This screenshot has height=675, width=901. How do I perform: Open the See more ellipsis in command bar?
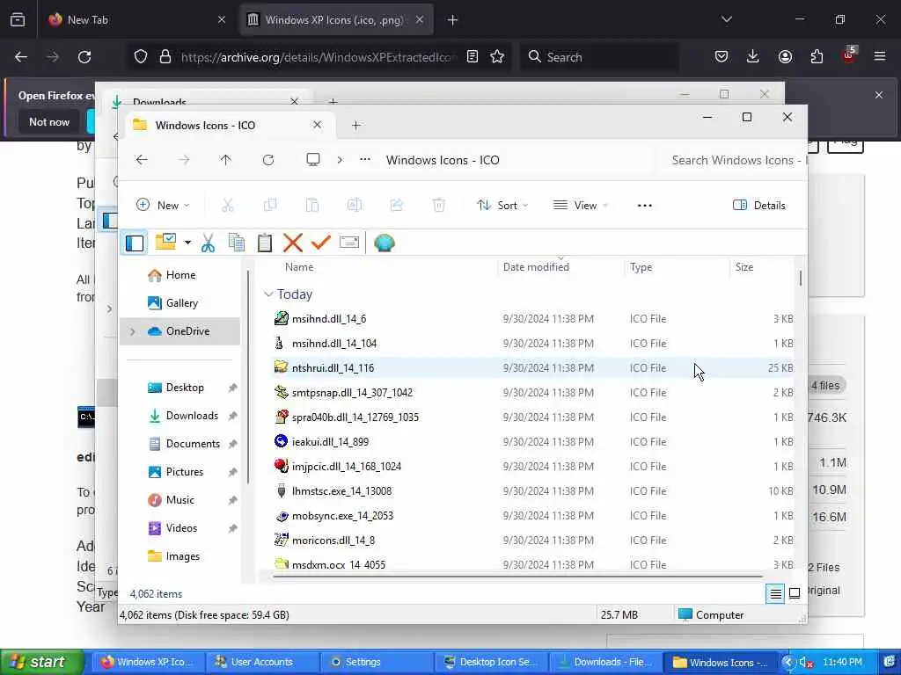click(x=645, y=205)
